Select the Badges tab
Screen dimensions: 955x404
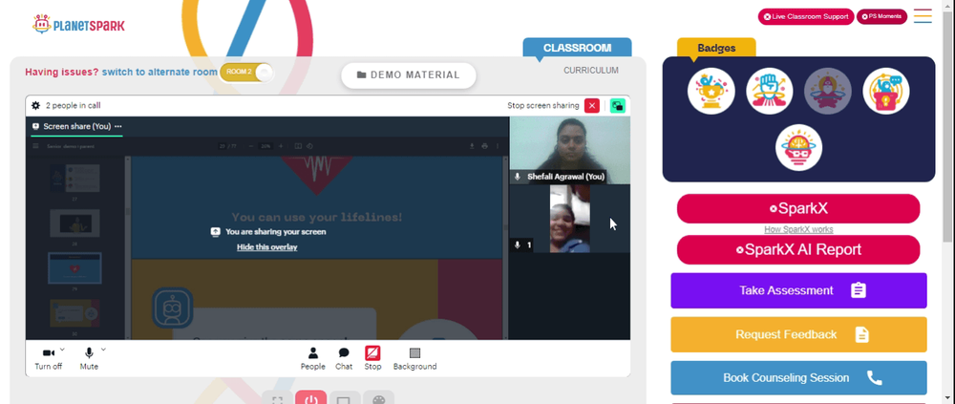[x=716, y=48]
